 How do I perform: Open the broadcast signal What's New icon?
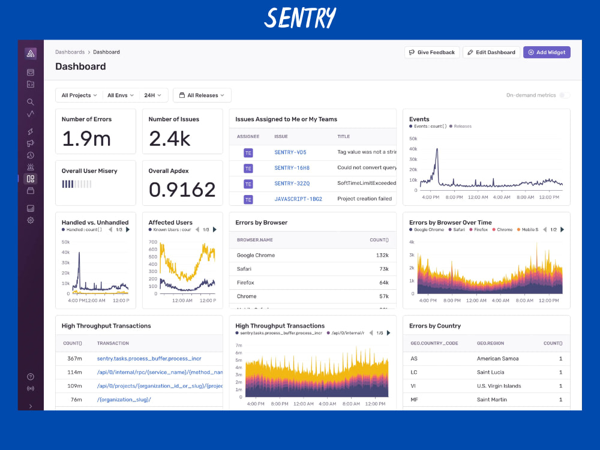[31, 388]
